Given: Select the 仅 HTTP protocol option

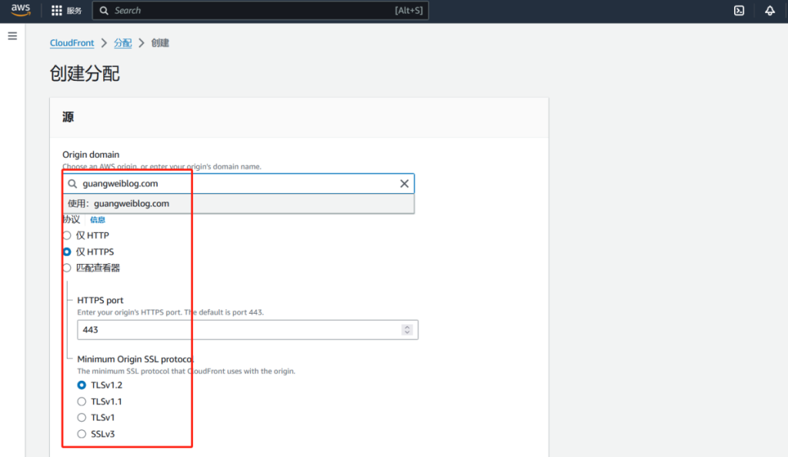Looking at the screenshot, I should [x=67, y=235].
